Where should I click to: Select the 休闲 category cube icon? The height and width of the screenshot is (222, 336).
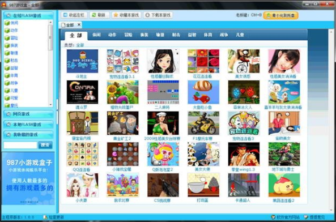click(7, 23)
